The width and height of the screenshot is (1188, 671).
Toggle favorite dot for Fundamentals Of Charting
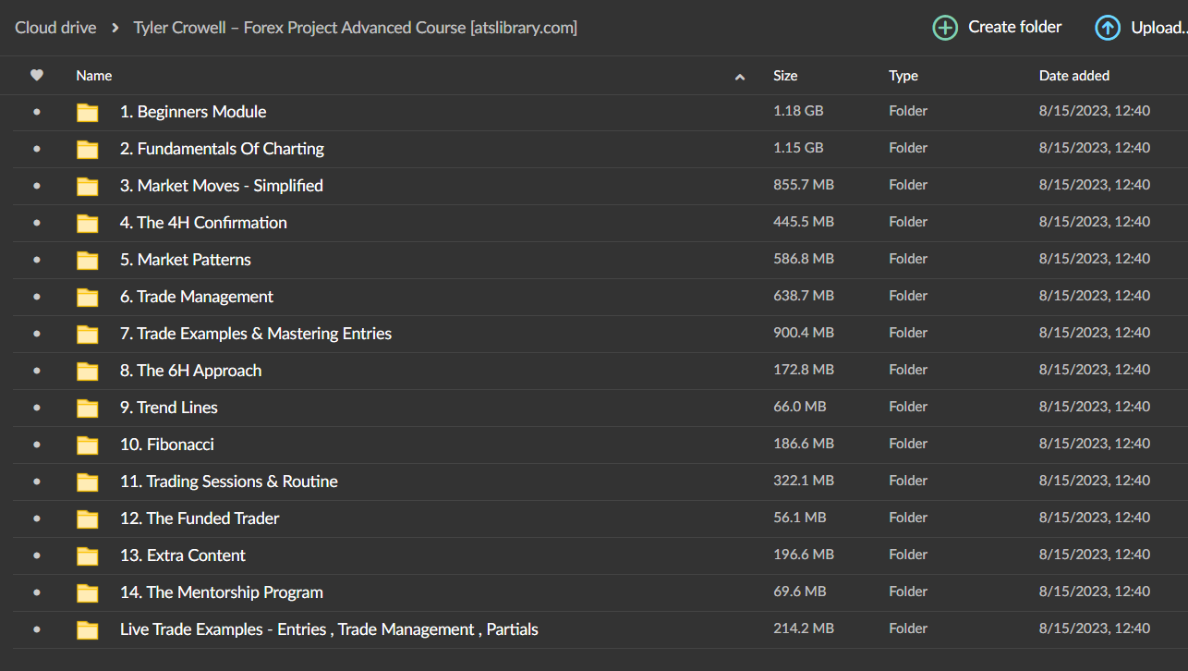pyautogui.click(x=37, y=149)
